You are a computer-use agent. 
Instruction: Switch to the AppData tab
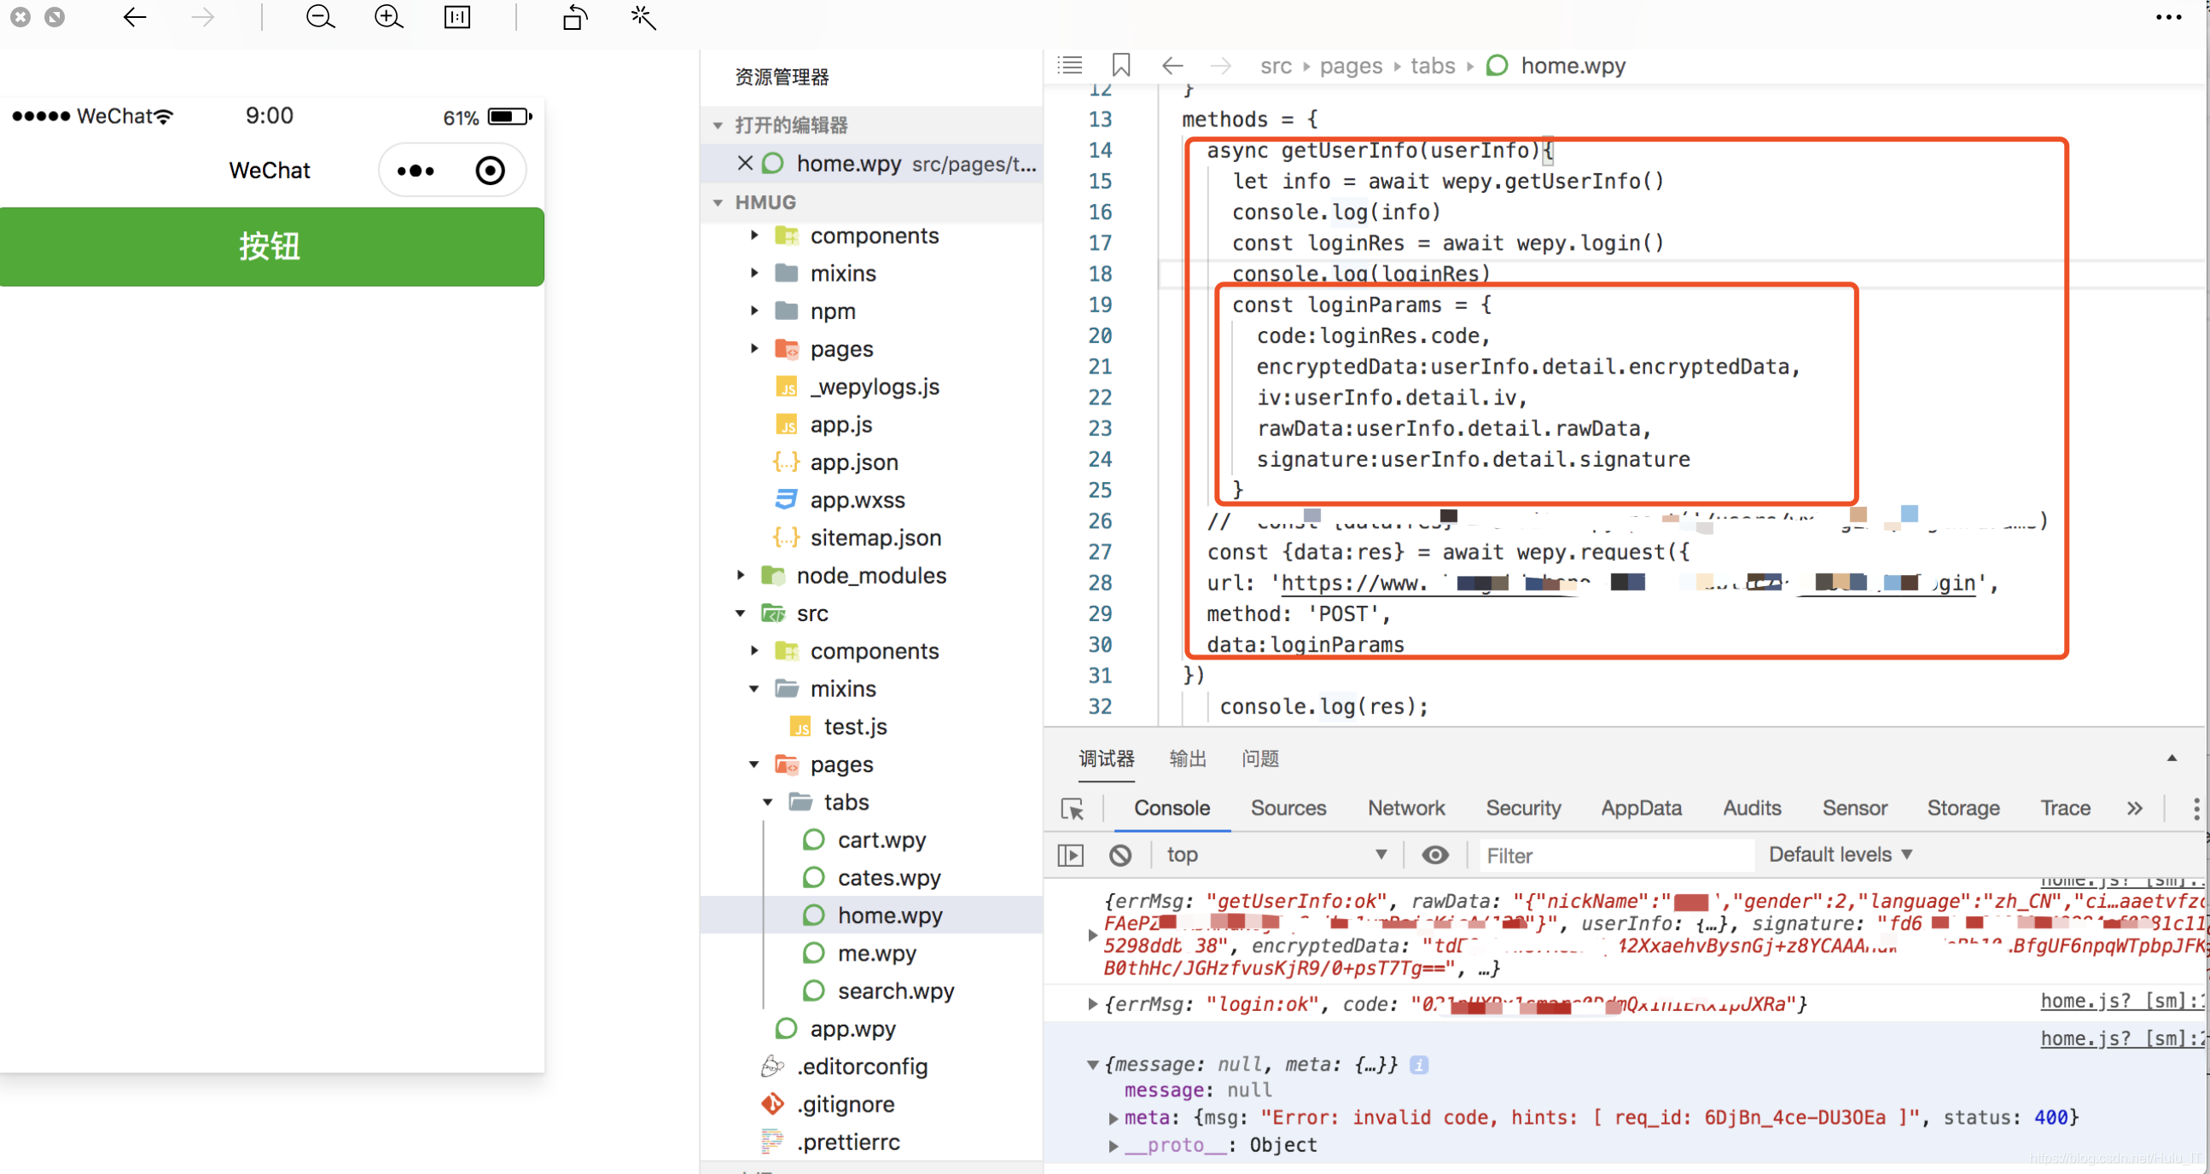tap(1640, 809)
